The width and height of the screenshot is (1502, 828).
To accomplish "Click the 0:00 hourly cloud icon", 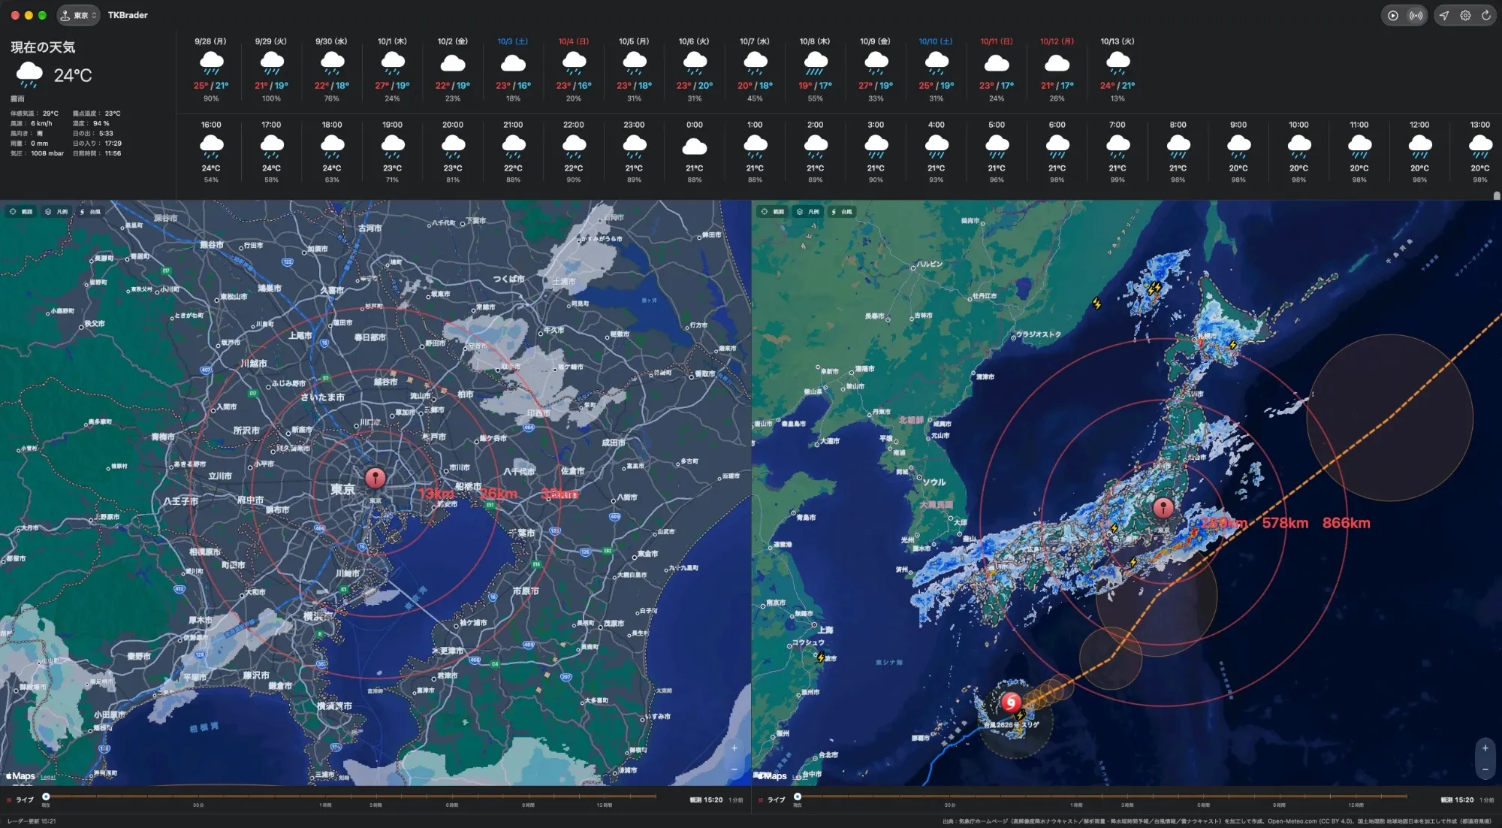I will pyautogui.click(x=694, y=146).
